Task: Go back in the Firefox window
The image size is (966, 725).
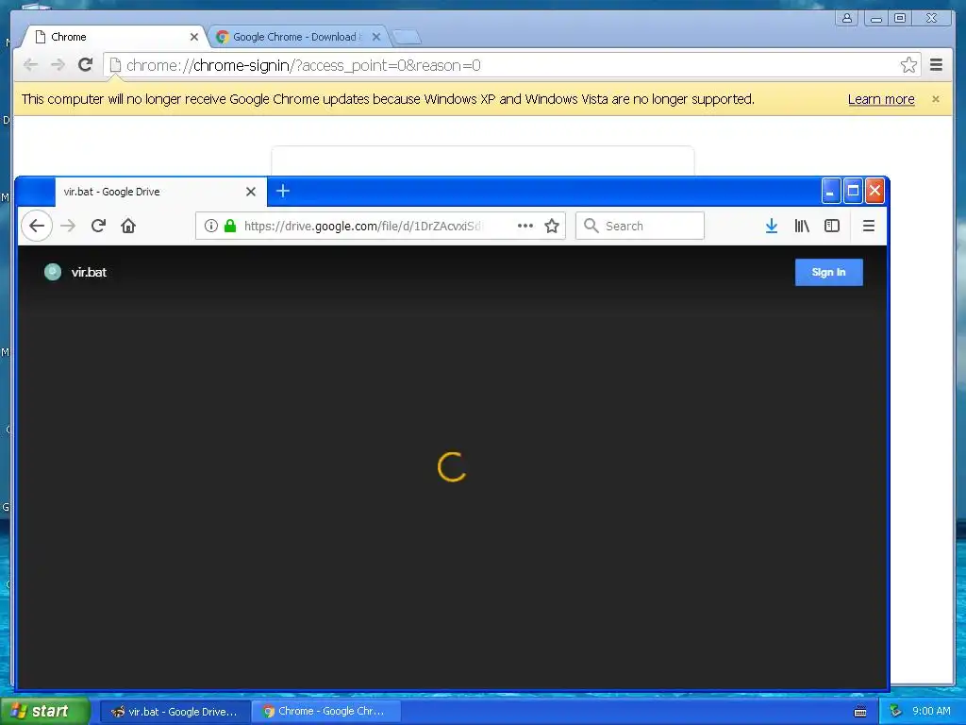Action: click(x=37, y=226)
